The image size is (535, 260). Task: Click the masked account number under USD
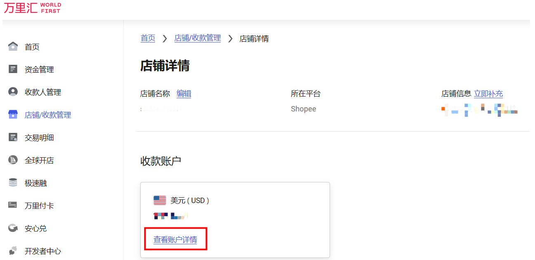pos(171,215)
